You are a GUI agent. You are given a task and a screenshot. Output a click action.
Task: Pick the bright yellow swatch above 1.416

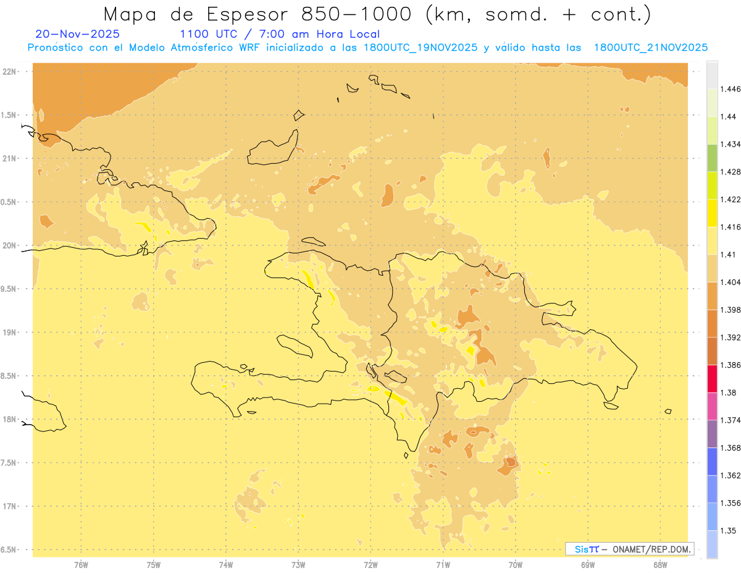[x=713, y=213]
